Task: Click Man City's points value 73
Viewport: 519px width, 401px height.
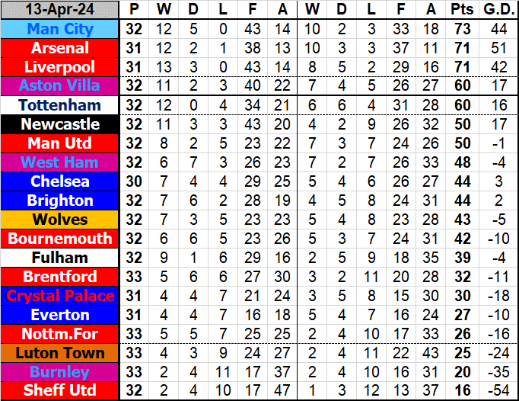Action: (460, 29)
